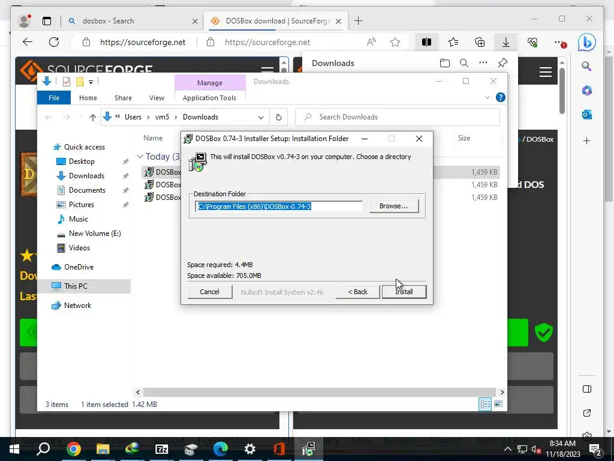
Task: Open the address bar history dropdown
Action: (x=261, y=117)
